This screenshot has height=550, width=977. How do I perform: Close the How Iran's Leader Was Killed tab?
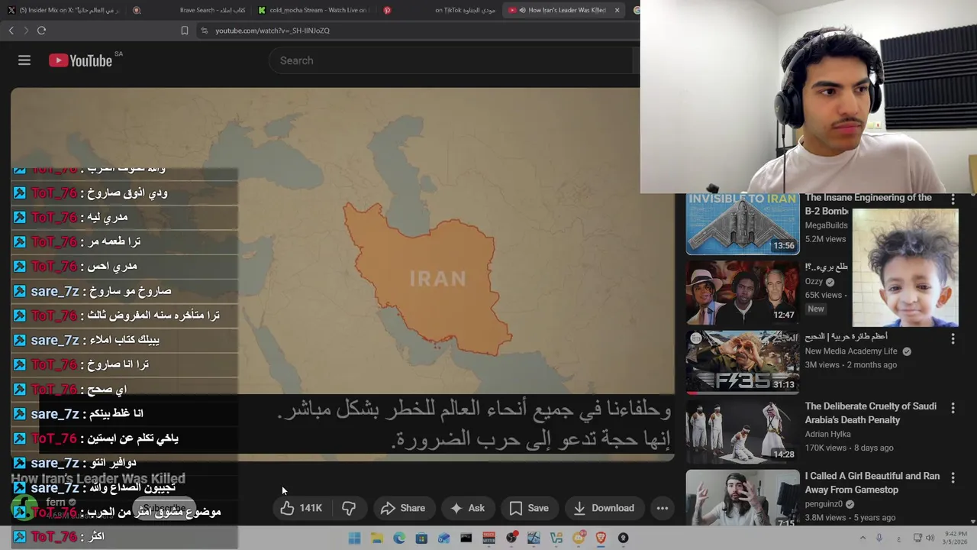[617, 10]
